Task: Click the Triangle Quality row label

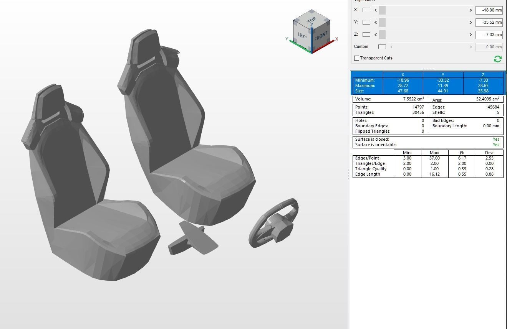Action: click(x=371, y=169)
